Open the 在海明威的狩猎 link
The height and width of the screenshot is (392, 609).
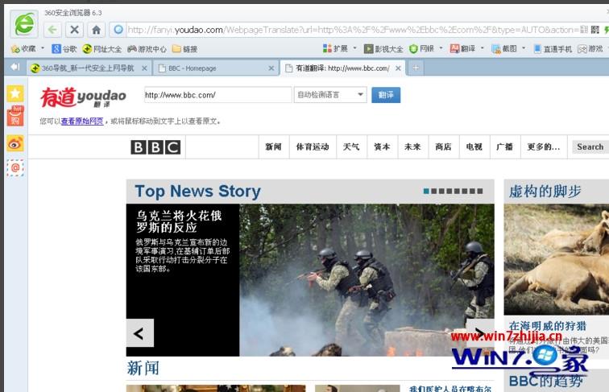click(x=547, y=326)
